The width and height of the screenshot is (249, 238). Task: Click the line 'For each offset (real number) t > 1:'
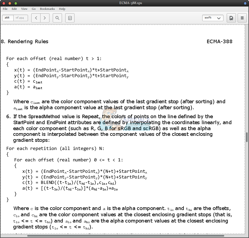(54, 58)
